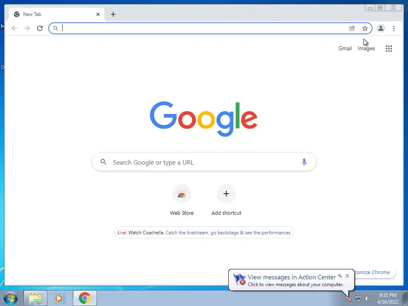Click the magnifier icon in Google search box
The image size is (408, 306).
(103, 162)
